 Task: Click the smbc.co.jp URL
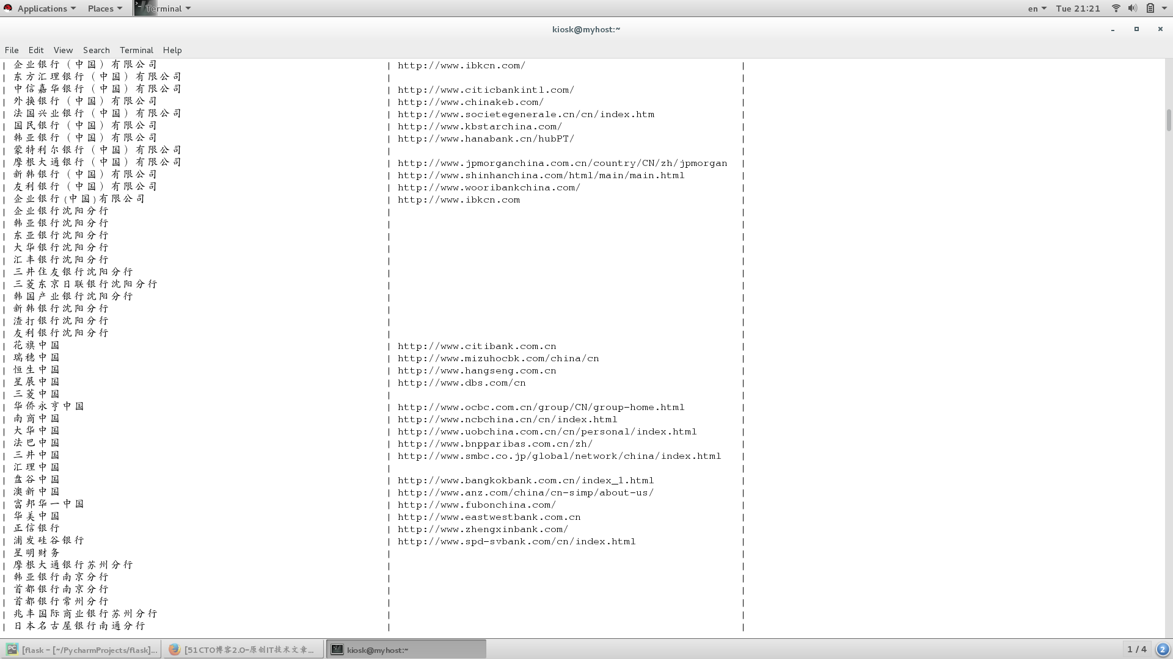560,456
